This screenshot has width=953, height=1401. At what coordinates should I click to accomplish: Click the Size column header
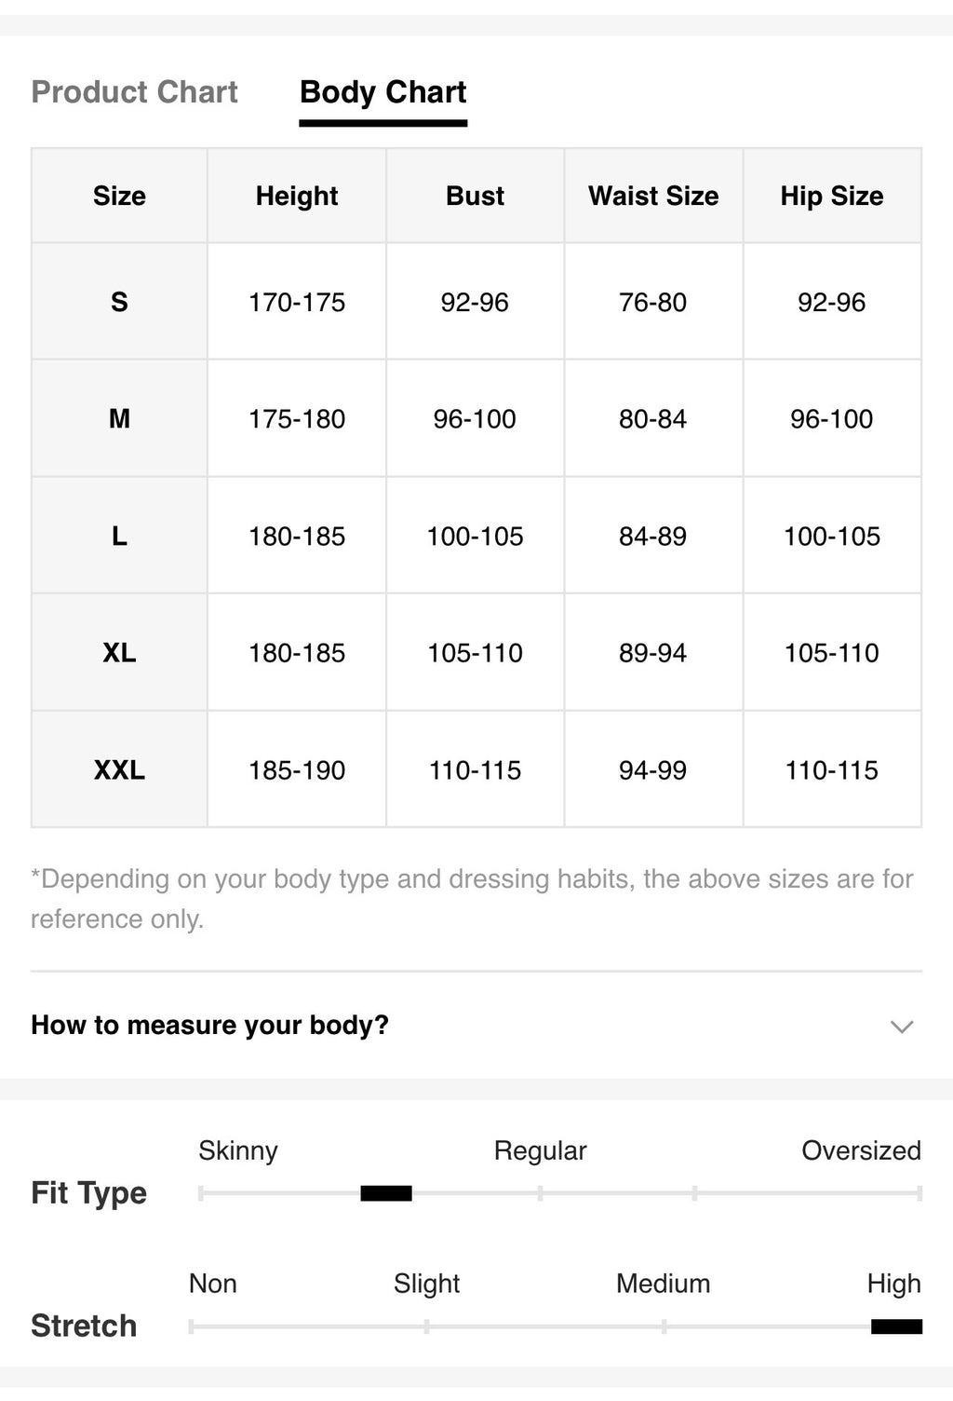pyautogui.click(x=119, y=197)
